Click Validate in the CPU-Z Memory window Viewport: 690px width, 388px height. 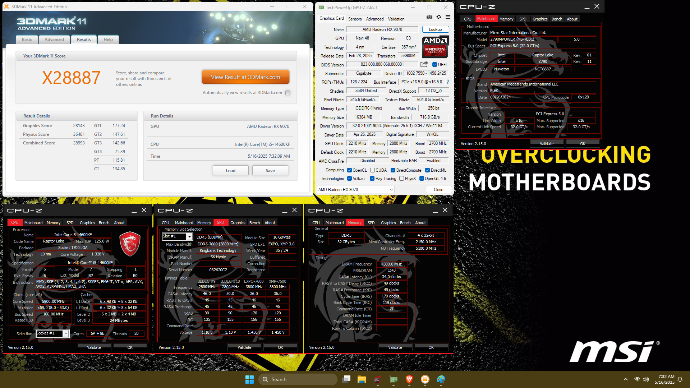point(395,347)
